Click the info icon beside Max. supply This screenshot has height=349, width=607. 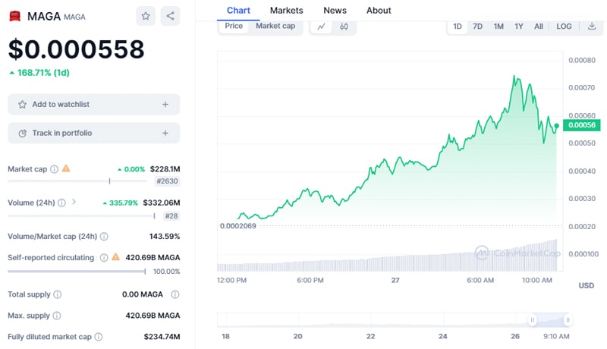tap(57, 316)
